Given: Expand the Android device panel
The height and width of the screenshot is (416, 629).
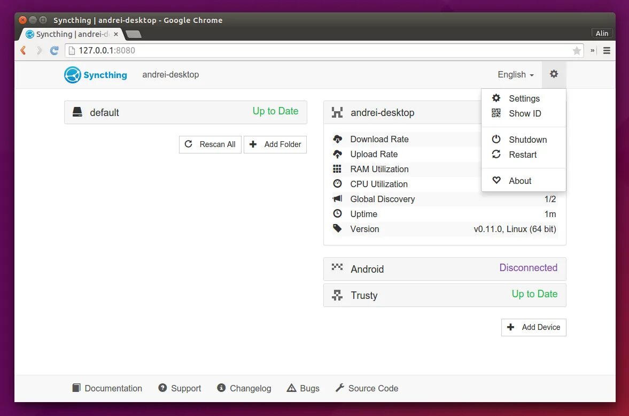Looking at the screenshot, I should [x=445, y=268].
